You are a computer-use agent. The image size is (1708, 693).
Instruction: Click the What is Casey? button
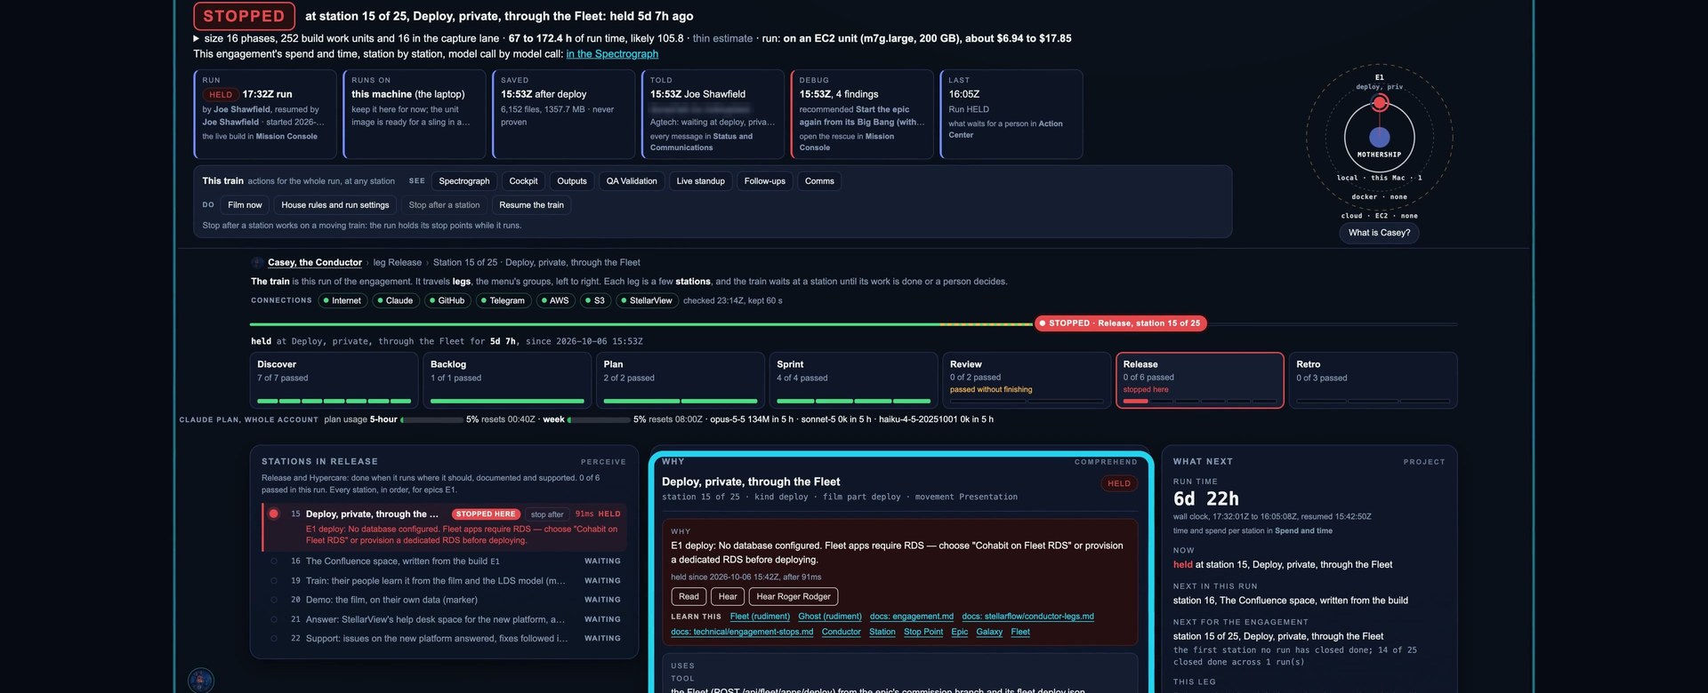tap(1379, 233)
